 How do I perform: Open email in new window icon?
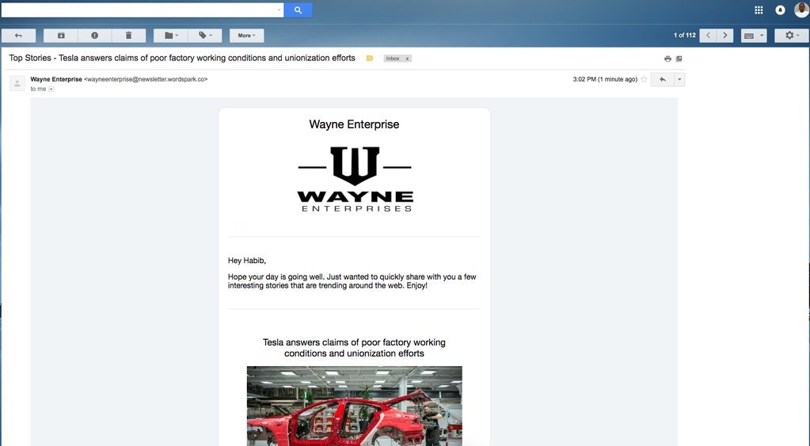pyautogui.click(x=679, y=59)
